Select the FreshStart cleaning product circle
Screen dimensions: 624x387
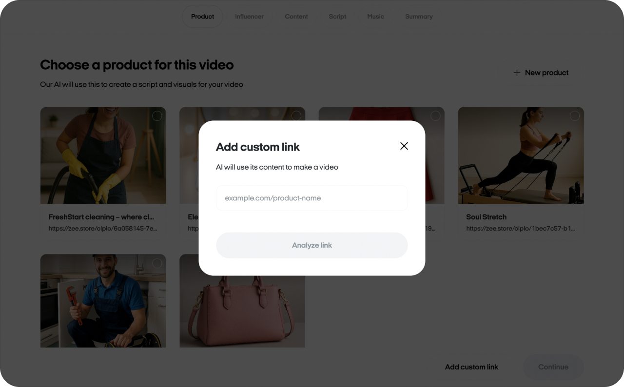pos(157,116)
